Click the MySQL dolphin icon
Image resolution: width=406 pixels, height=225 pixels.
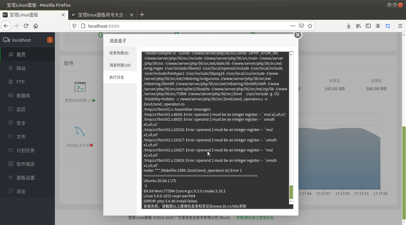(80, 132)
